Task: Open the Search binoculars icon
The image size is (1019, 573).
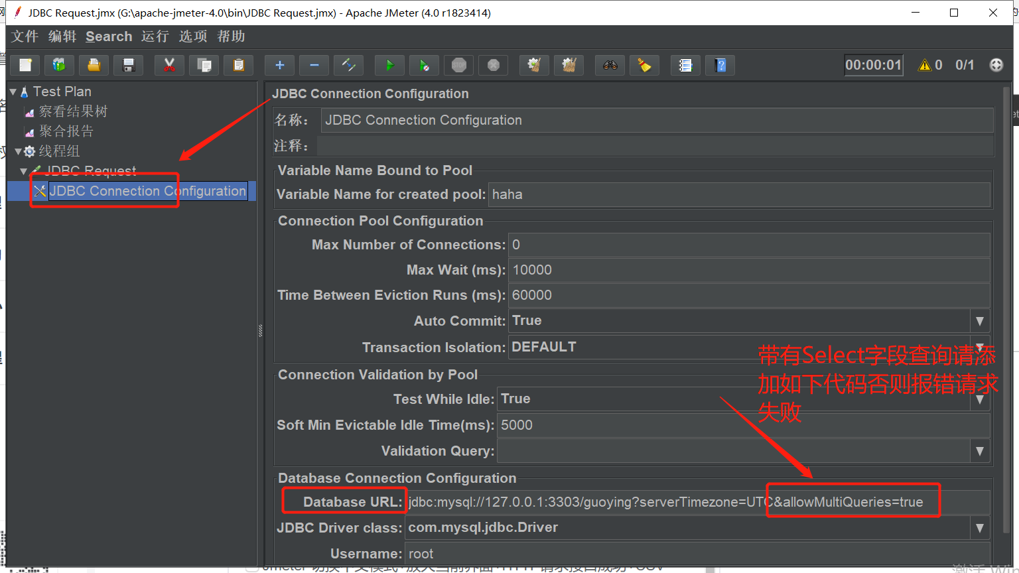Action: pos(610,65)
